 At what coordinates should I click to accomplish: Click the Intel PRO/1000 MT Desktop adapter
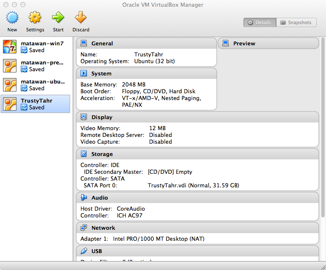tap(159, 239)
